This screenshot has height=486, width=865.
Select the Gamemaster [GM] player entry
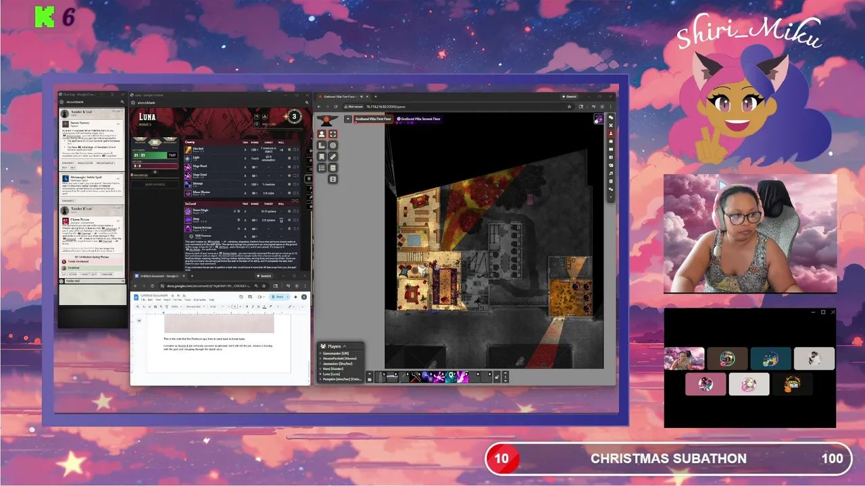336,353
